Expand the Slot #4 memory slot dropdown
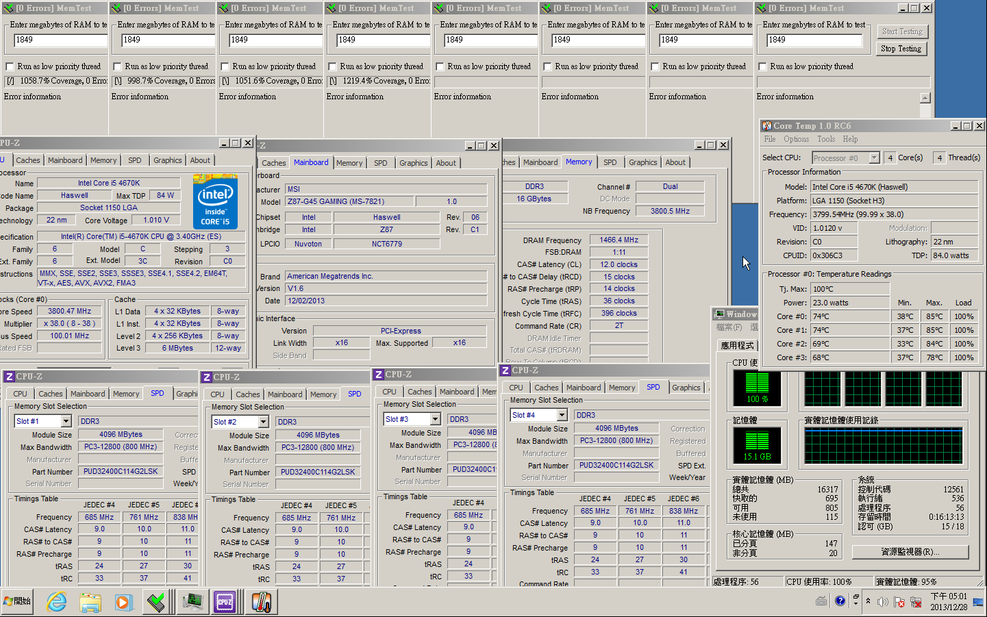This screenshot has width=987, height=617. click(562, 415)
